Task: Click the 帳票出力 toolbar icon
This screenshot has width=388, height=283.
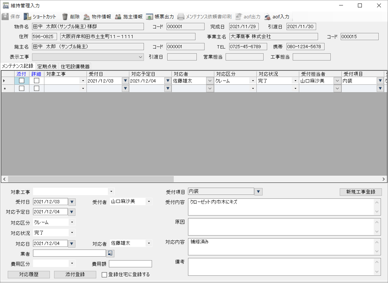Action: (149, 17)
